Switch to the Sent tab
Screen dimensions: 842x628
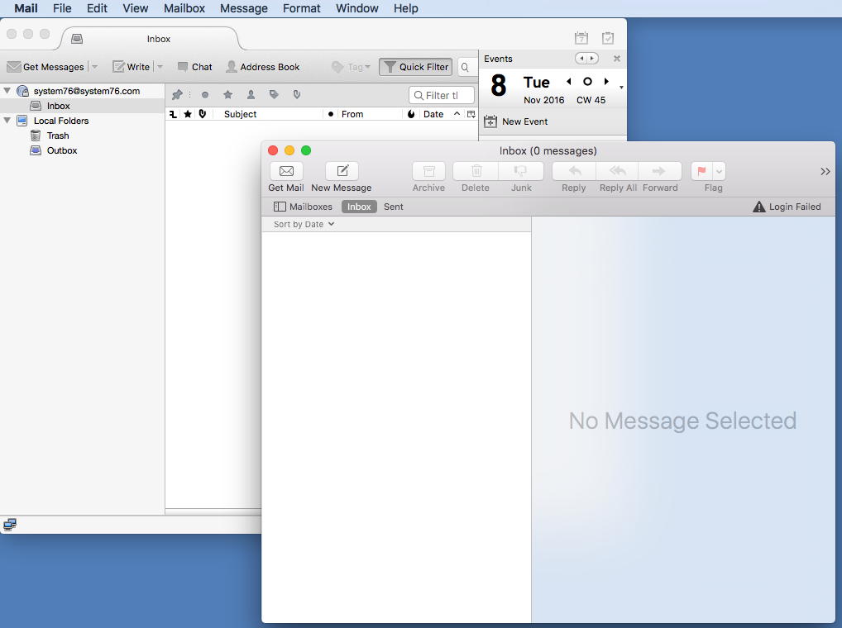[393, 206]
